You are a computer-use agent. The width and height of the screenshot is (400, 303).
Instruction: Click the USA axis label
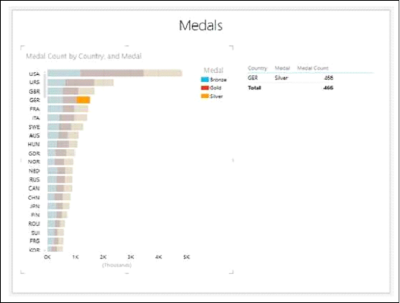click(x=33, y=73)
